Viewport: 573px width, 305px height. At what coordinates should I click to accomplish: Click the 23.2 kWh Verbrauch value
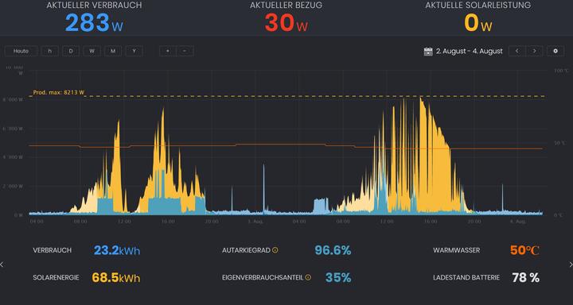(117, 251)
